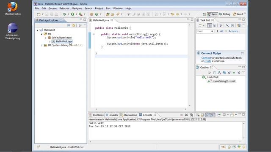271x152 pixels.
Task: Click Remove All Terminated Launches icon
Action: 191,115
